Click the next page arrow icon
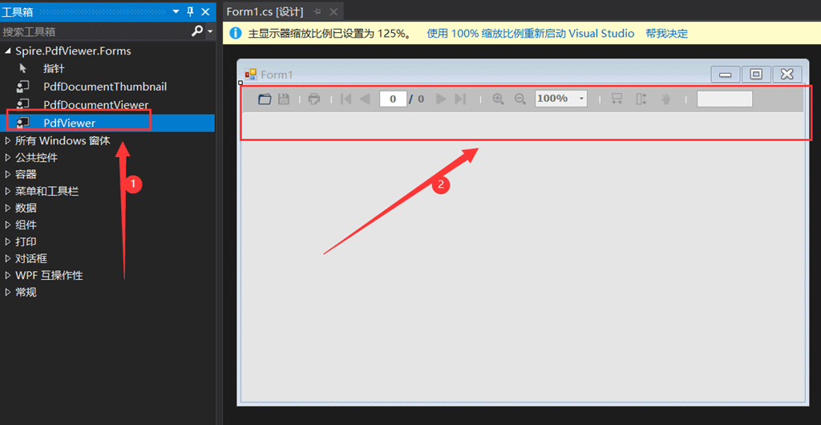 pos(441,99)
